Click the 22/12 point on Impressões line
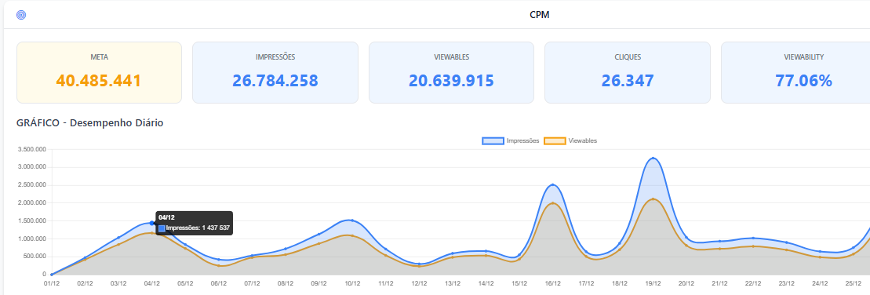The width and height of the screenshot is (870, 295). coord(753,238)
